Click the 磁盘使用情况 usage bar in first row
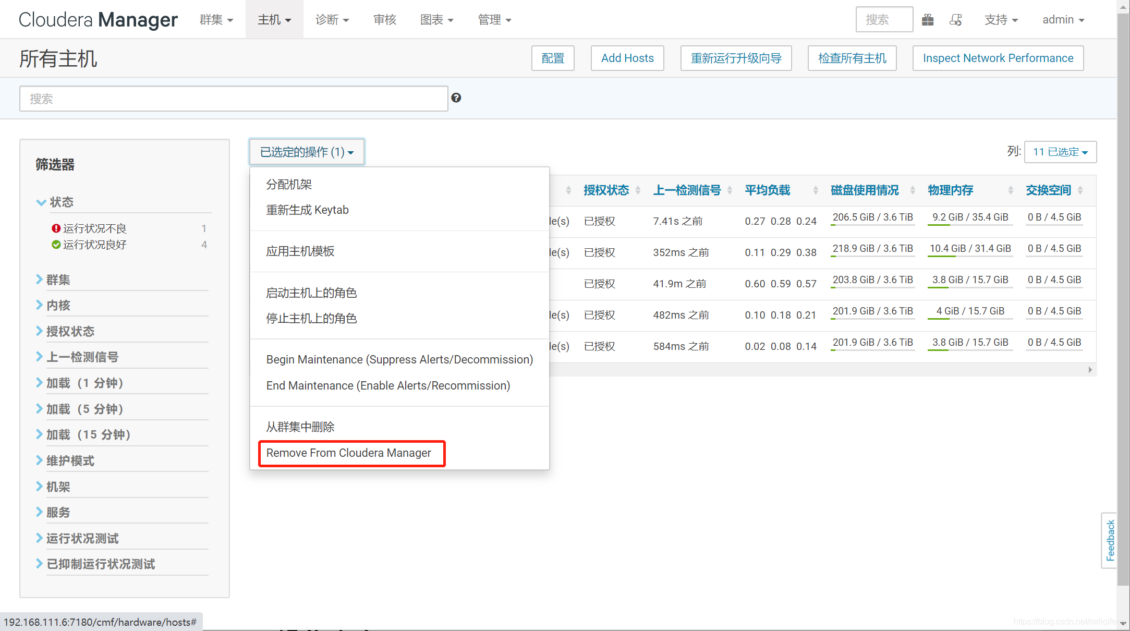1130x631 pixels. coord(872,224)
